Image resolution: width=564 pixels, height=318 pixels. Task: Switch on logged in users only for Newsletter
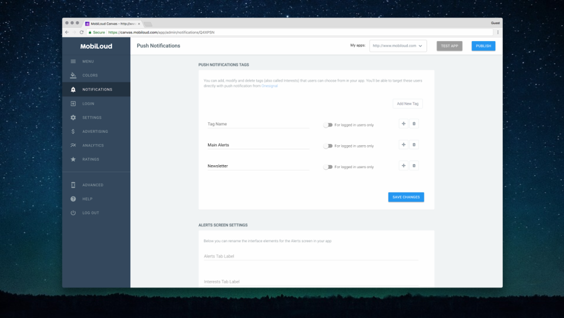[328, 167]
